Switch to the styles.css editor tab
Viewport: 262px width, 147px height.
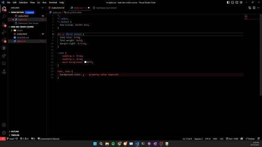click(x=80, y=8)
